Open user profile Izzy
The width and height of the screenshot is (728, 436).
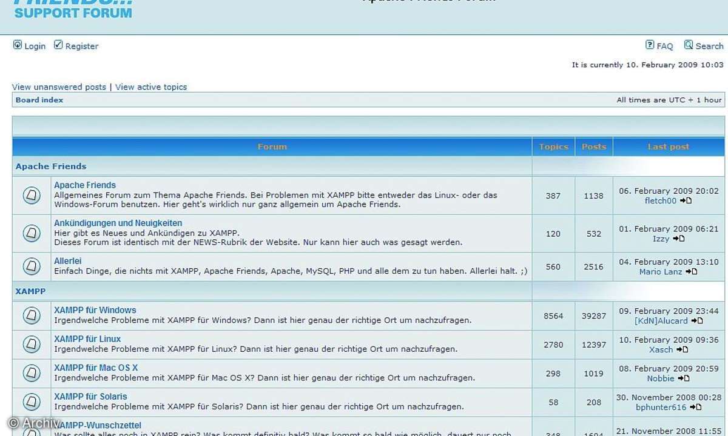[x=661, y=239]
